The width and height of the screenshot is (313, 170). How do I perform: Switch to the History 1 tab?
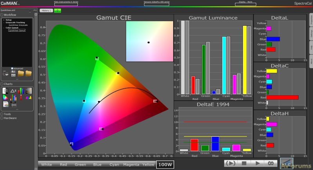click(46, 11)
